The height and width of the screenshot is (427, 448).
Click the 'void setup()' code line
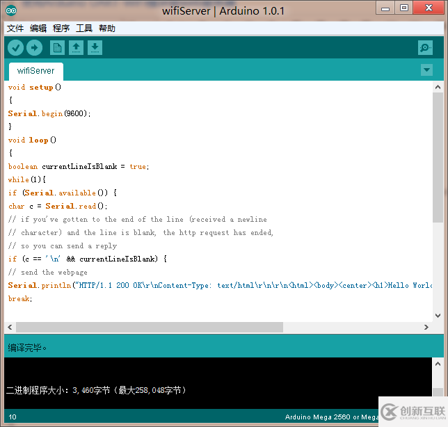(x=35, y=87)
